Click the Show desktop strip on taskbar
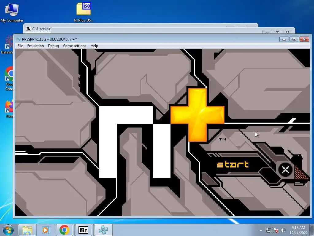The image size is (314, 236). pyautogui.click(x=312, y=230)
